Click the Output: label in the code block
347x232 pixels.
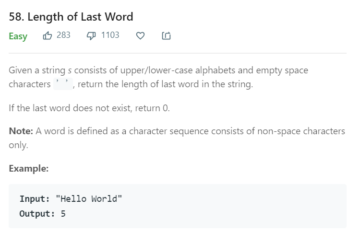coord(37,214)
